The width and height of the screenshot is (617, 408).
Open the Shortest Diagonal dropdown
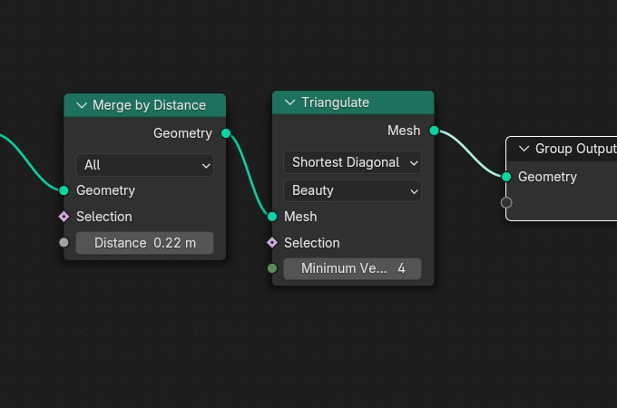click(353, 162)
